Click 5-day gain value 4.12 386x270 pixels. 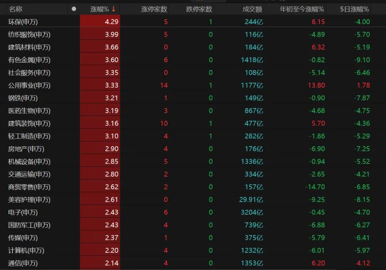click(x=363, y=263)
